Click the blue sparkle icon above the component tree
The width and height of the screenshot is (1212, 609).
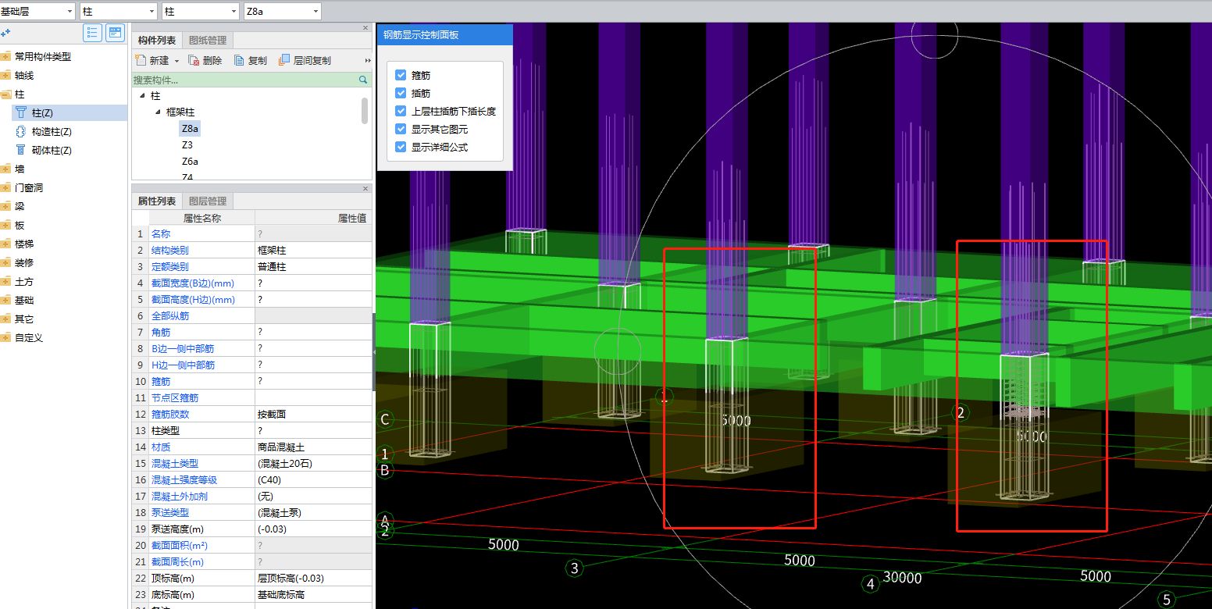(x=5, y=33)
